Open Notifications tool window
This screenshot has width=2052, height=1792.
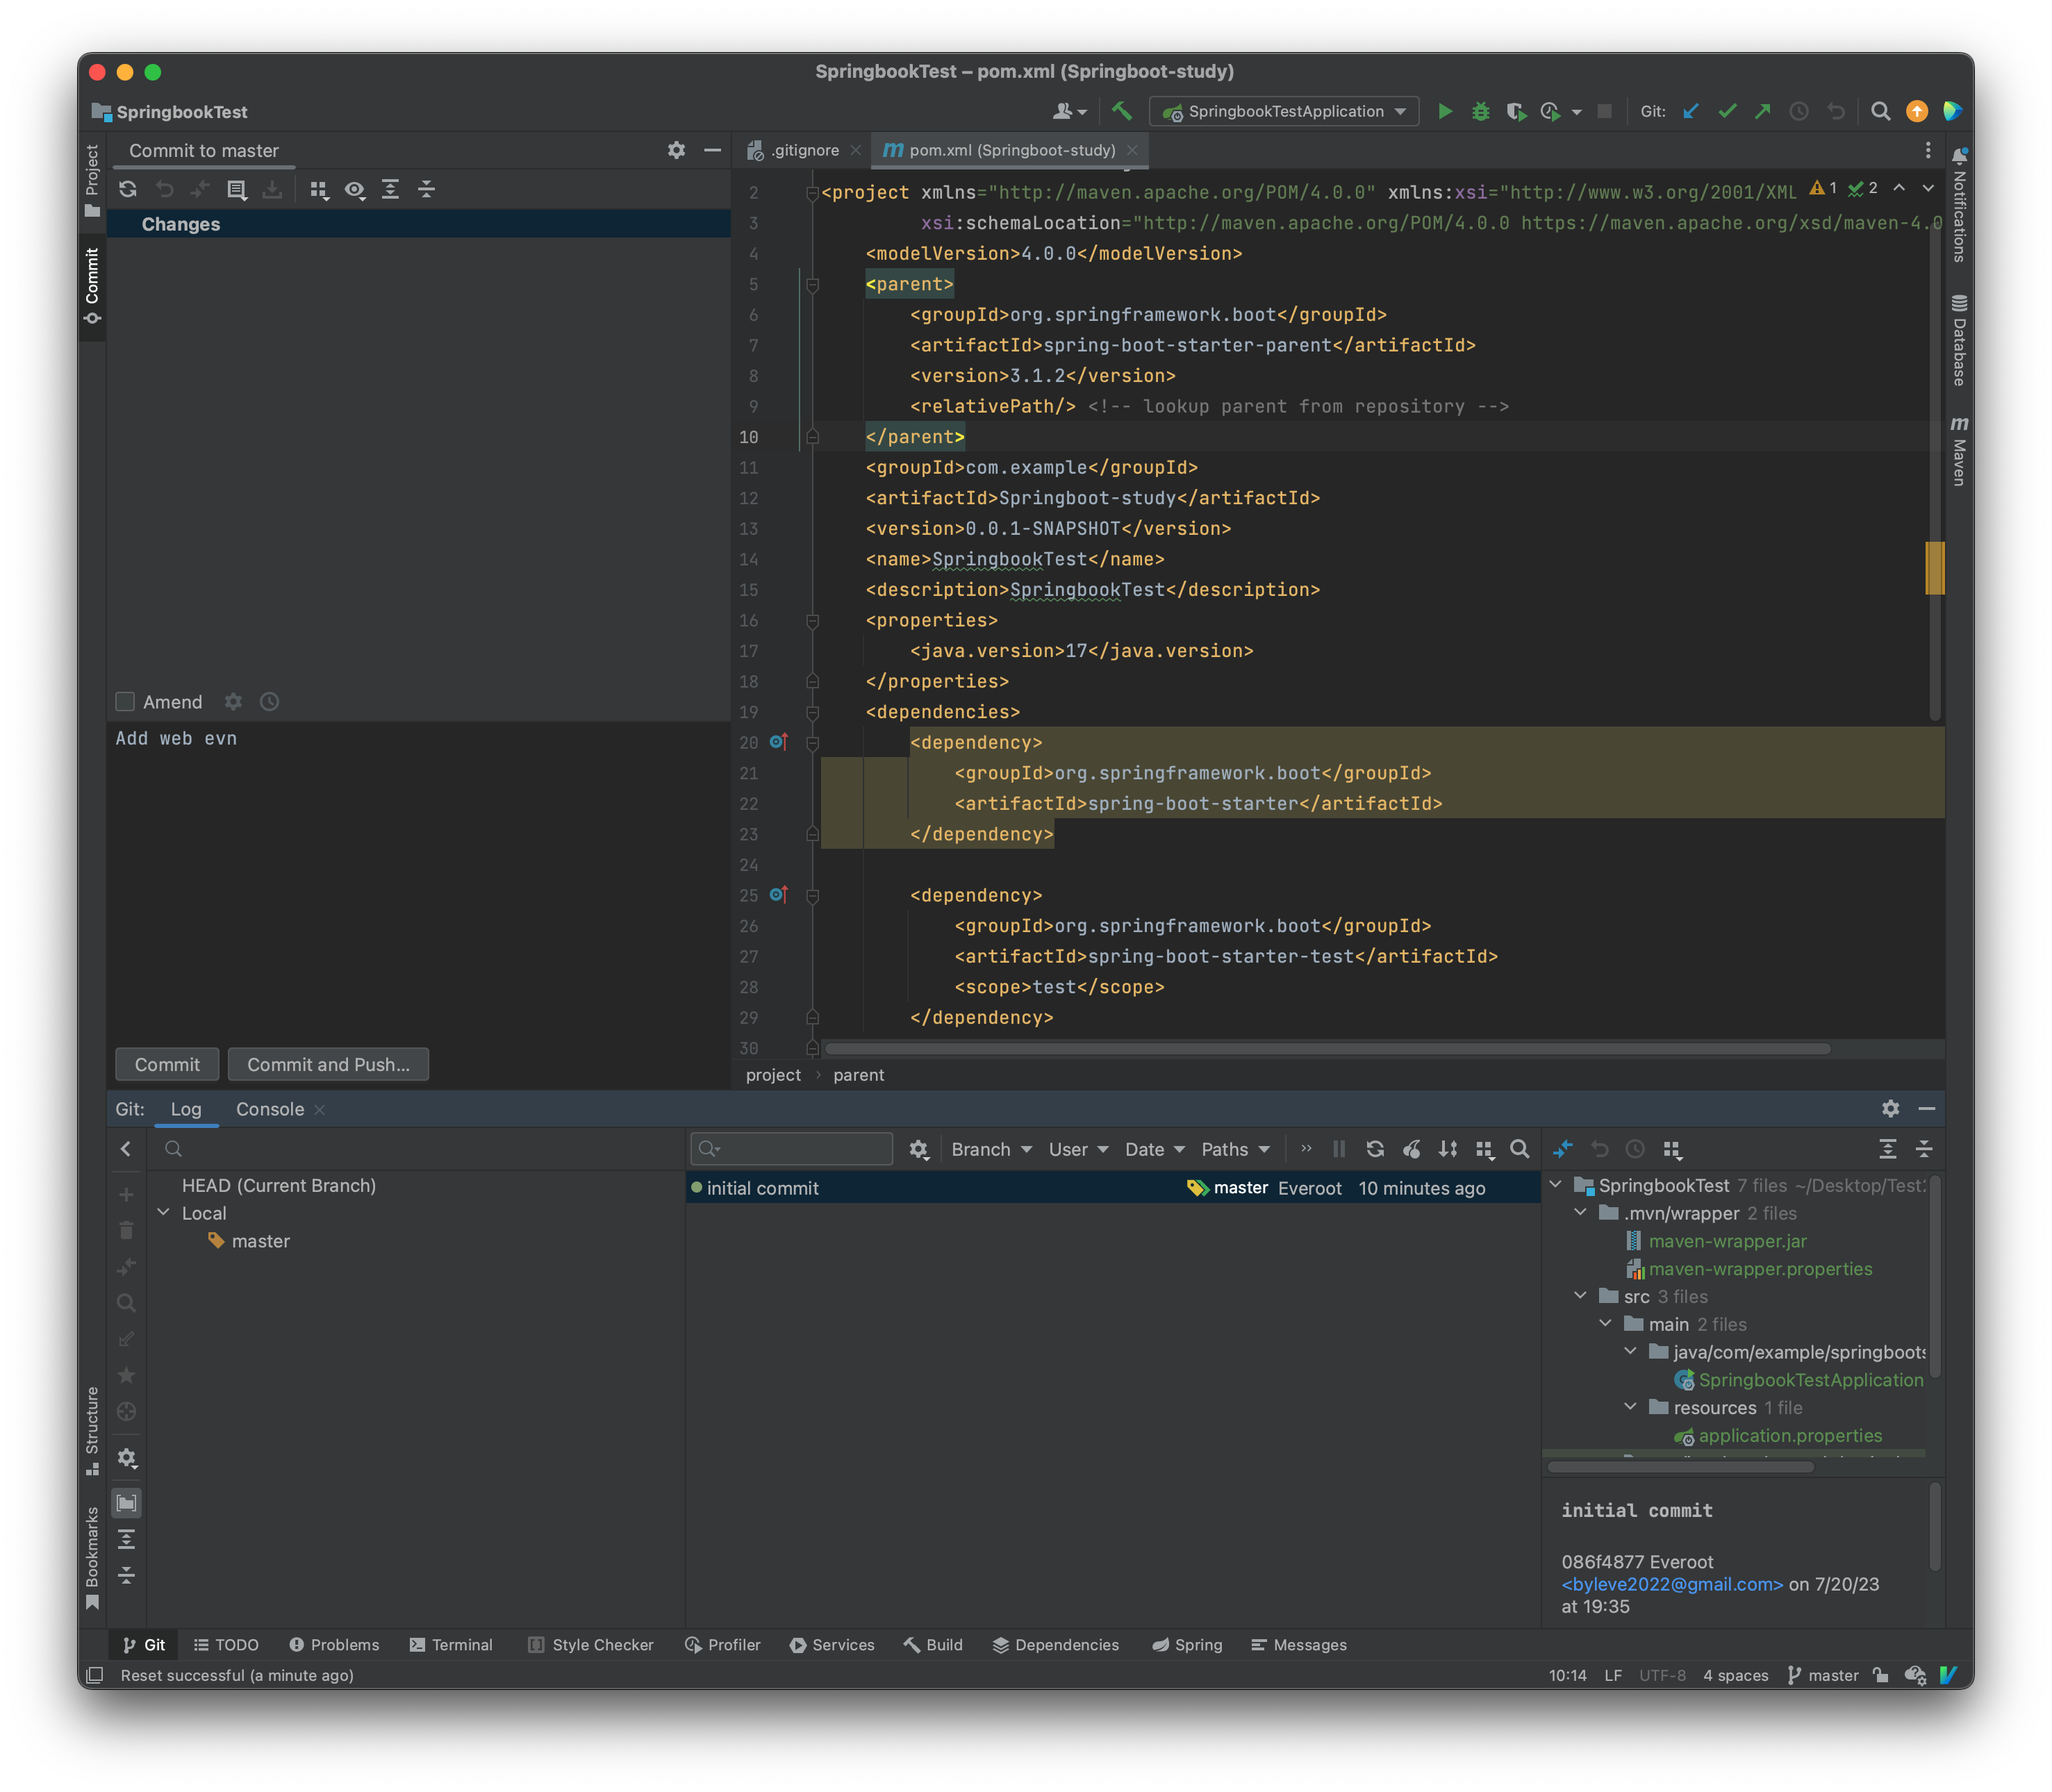(1959, 206)
